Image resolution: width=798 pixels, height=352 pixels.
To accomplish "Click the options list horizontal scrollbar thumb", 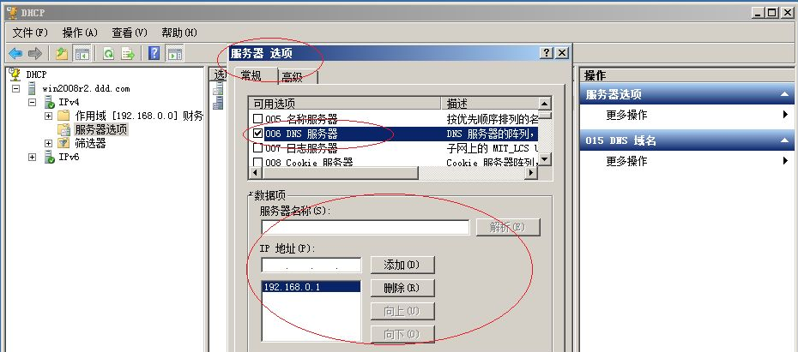I will (x=341, y=173).
